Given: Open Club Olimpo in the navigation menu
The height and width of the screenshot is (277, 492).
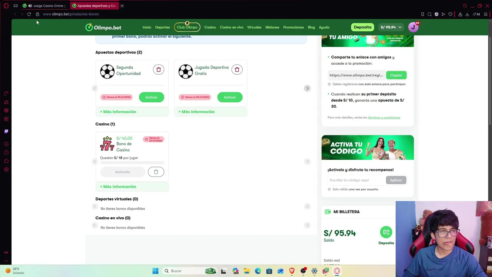Looking at the screenshot, I should click(x=187, y=27).
